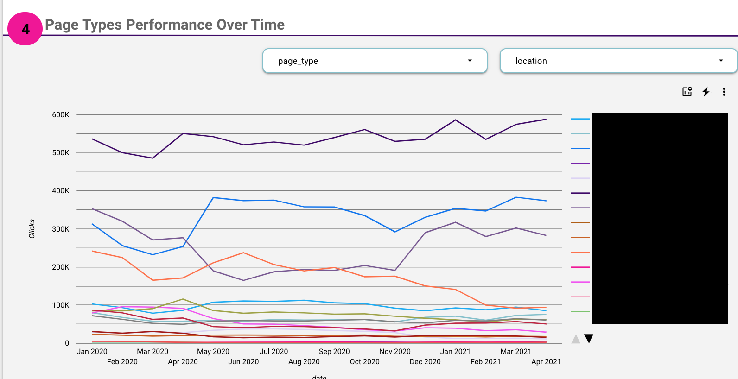
Task: Toggle the pale lavender legend series
Action: click(580, 178)
